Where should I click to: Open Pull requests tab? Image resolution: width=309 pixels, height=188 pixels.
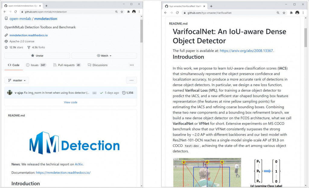tap(67, 65)
